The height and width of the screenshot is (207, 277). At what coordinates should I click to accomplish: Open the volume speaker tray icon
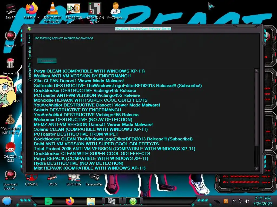click(x=247, y=201)
